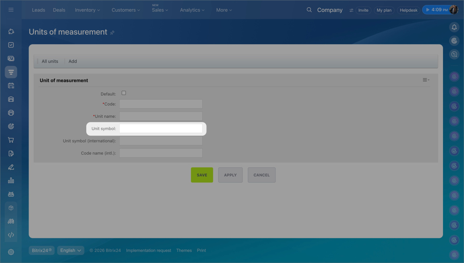Open the form settings list menu
Image resolution: width=464 pixels, height=263 pixels.
[426, 80]
